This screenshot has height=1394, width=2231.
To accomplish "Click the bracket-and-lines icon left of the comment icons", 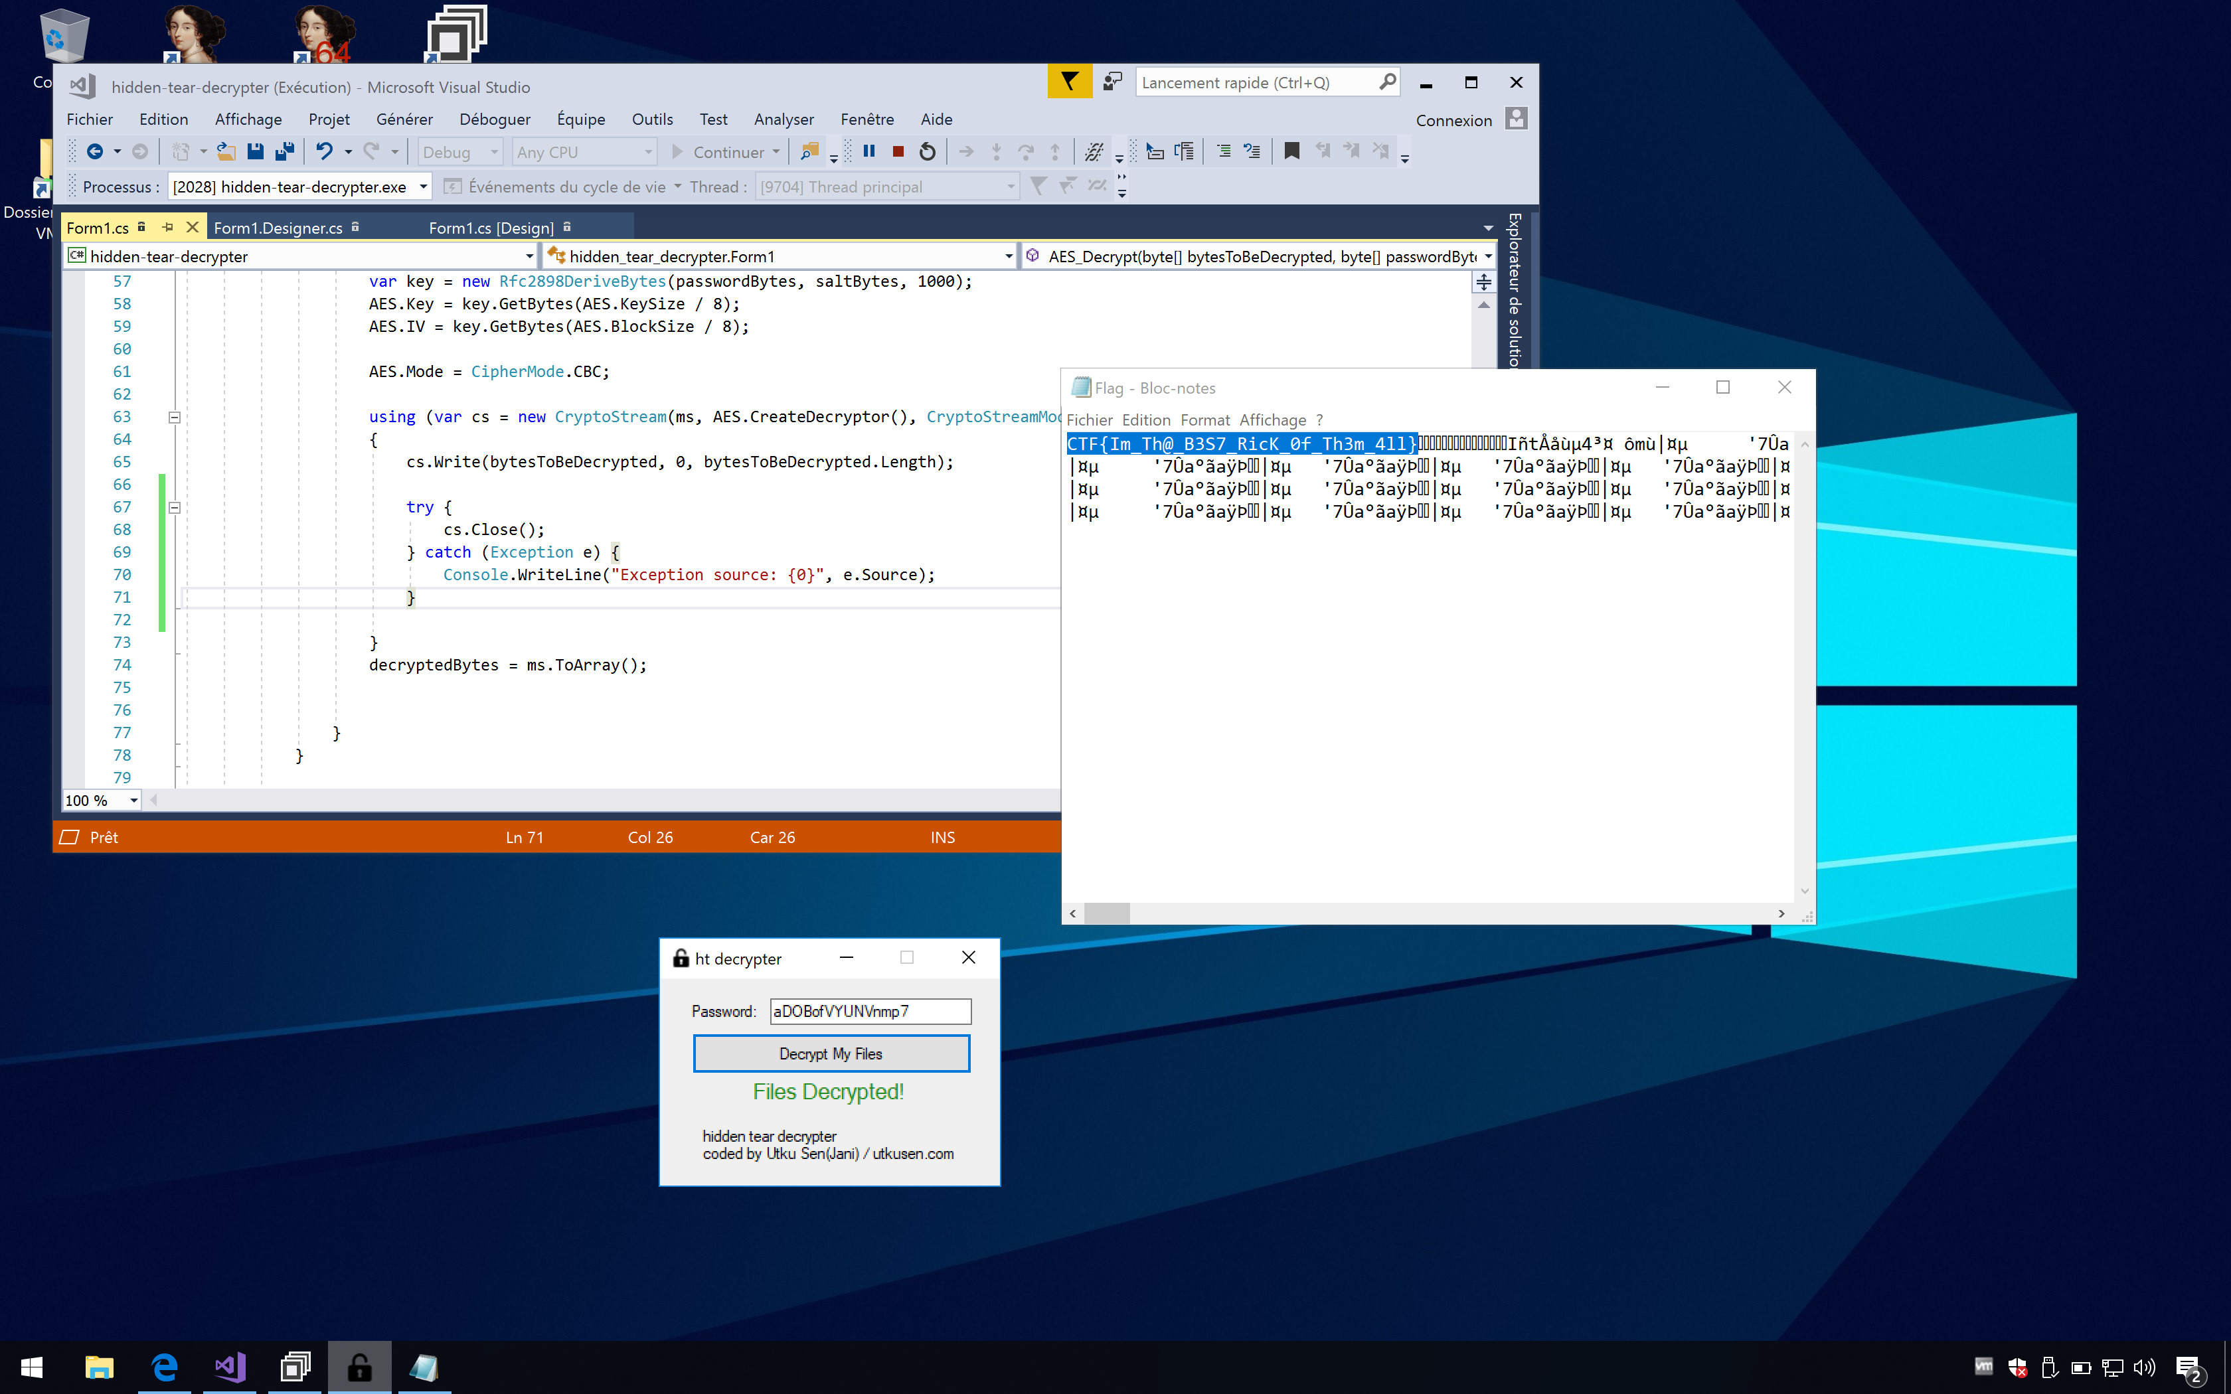I will click(x=1184, y=151).
